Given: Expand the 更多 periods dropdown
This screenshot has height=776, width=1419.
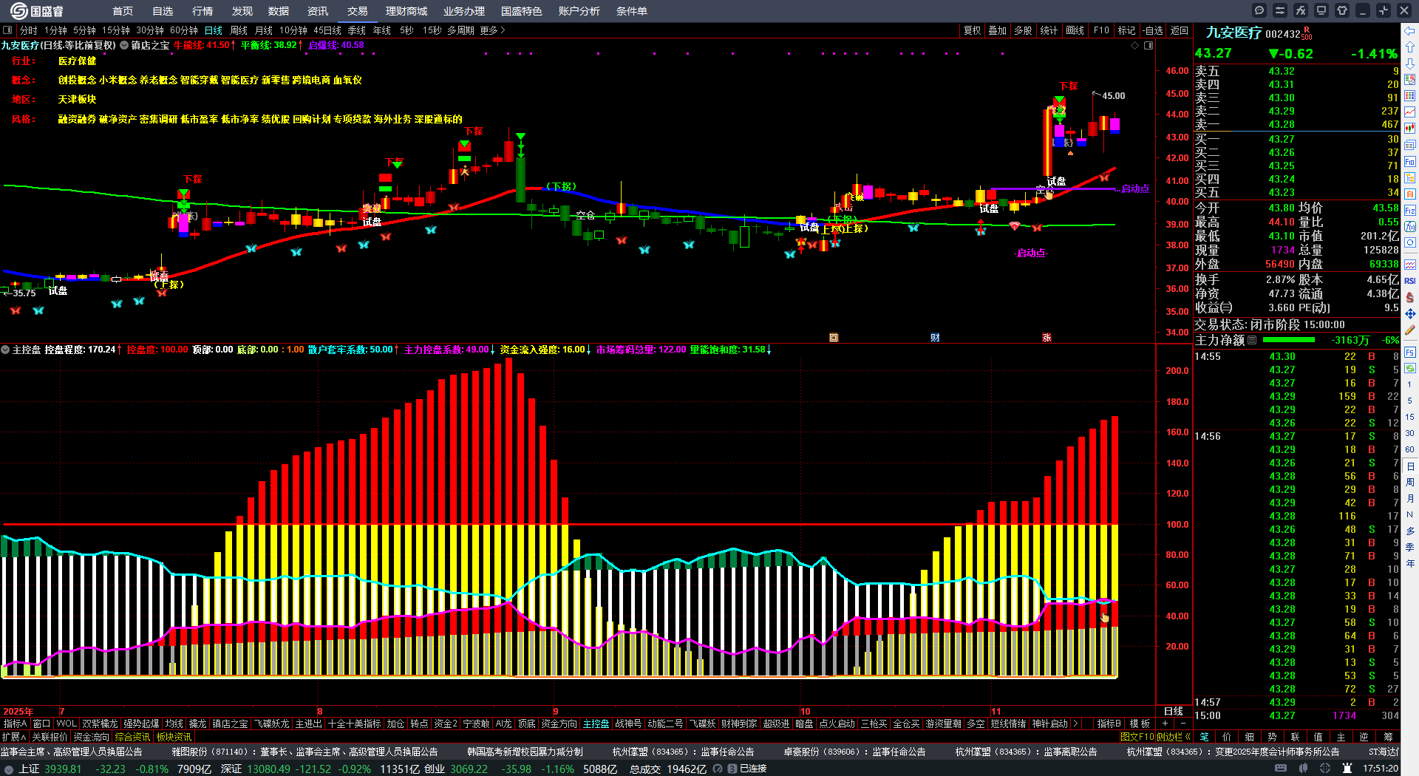Looking at the screenshot, I should click(492, 30).
